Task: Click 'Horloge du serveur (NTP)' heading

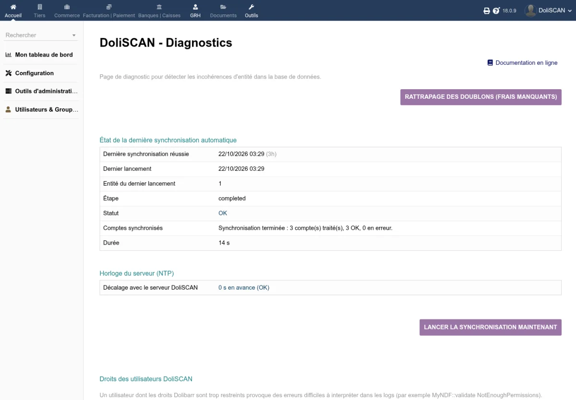Action: click(x=137, y=273)
